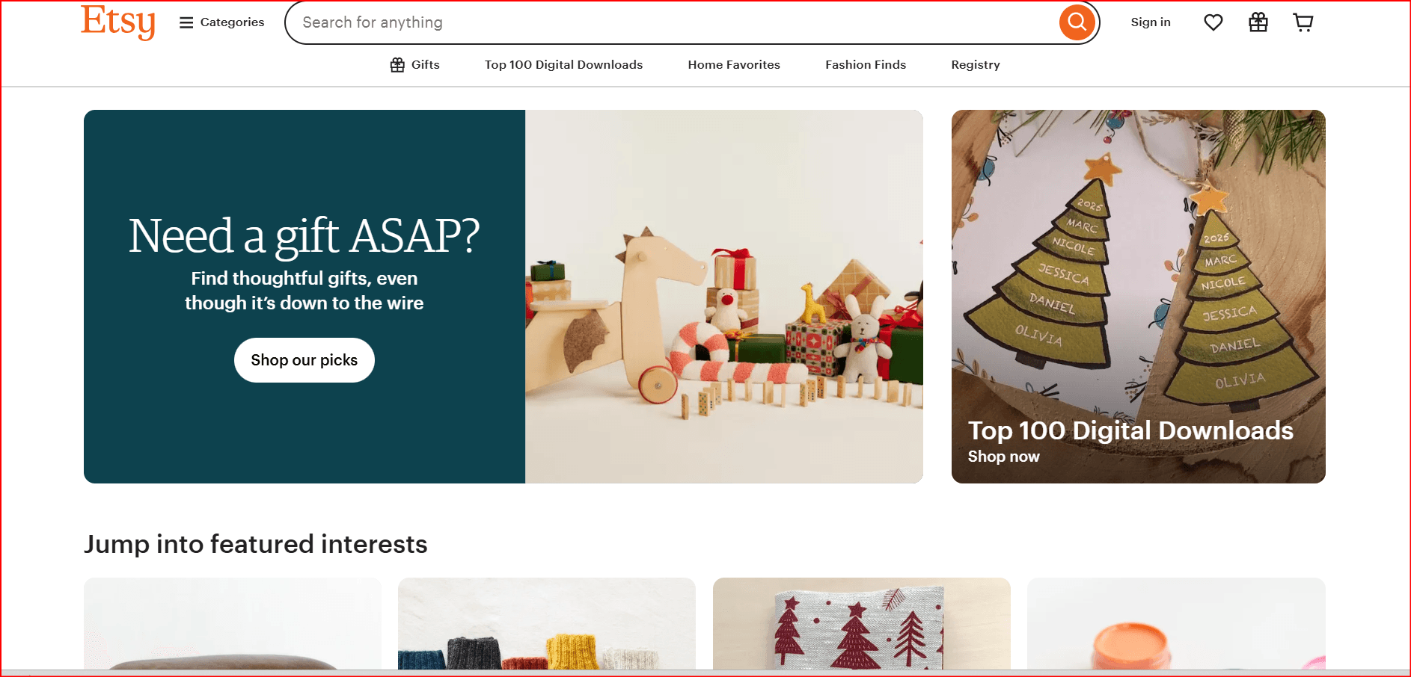Open the orange jar featured interest card

point(1176,624)
